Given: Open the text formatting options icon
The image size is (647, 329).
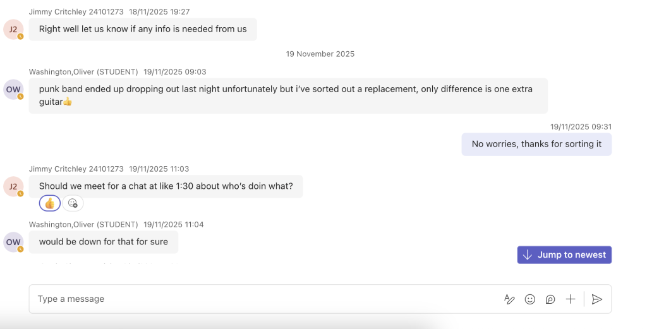Looking at the screenshot, I should pyautogui.click(x=509, y=299).
